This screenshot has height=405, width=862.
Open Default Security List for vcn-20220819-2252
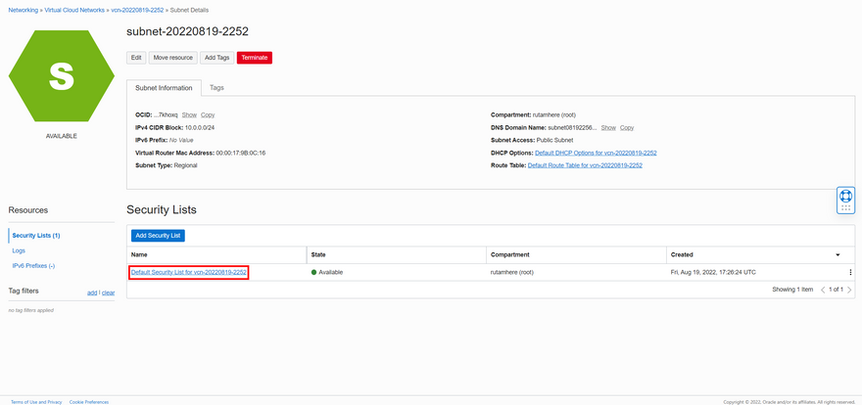click(188, 272)
